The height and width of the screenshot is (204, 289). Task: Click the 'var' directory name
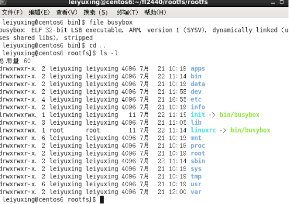point(196,192)
